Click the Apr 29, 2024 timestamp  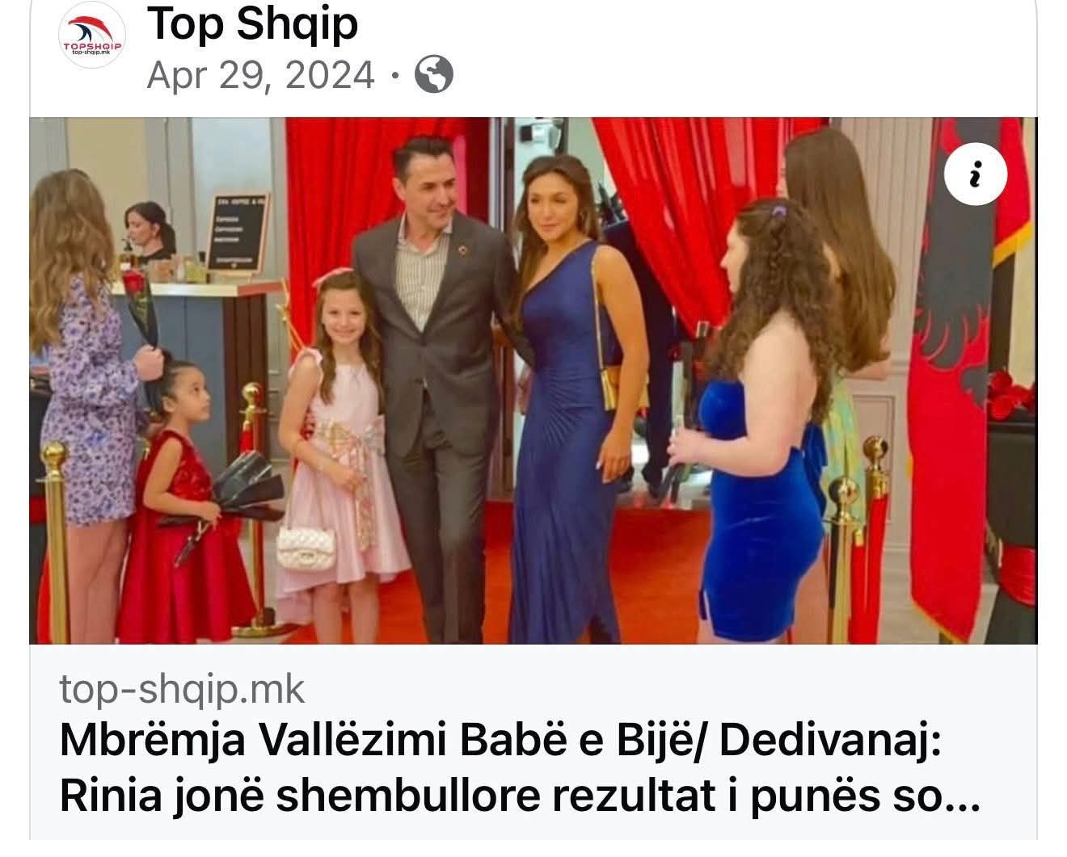[x=261, y=75]
